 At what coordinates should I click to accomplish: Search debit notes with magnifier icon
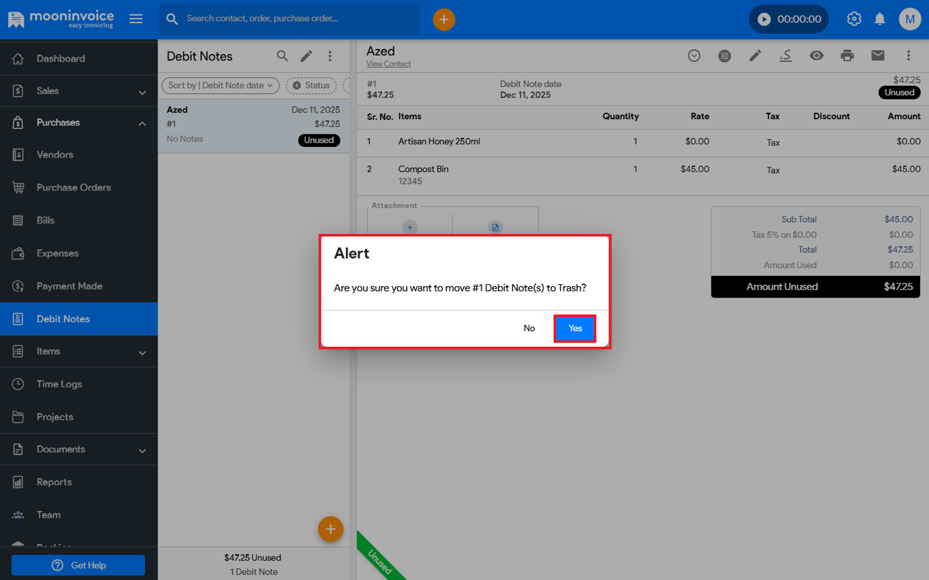pyautogui.click(x=283, y=56)
